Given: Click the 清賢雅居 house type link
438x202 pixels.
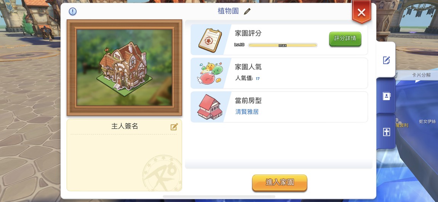Looking at the screenshot, I should [x=247, y=112].
